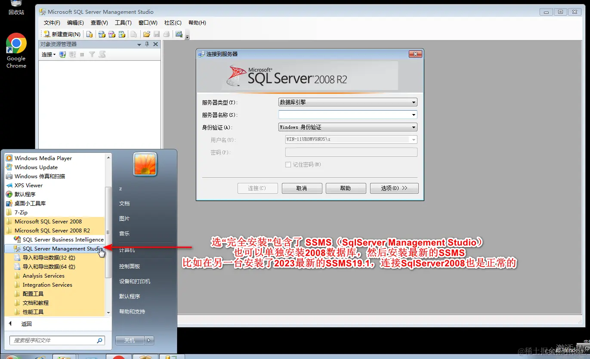Click the filter funnel icon

click(x=92, y=54)
